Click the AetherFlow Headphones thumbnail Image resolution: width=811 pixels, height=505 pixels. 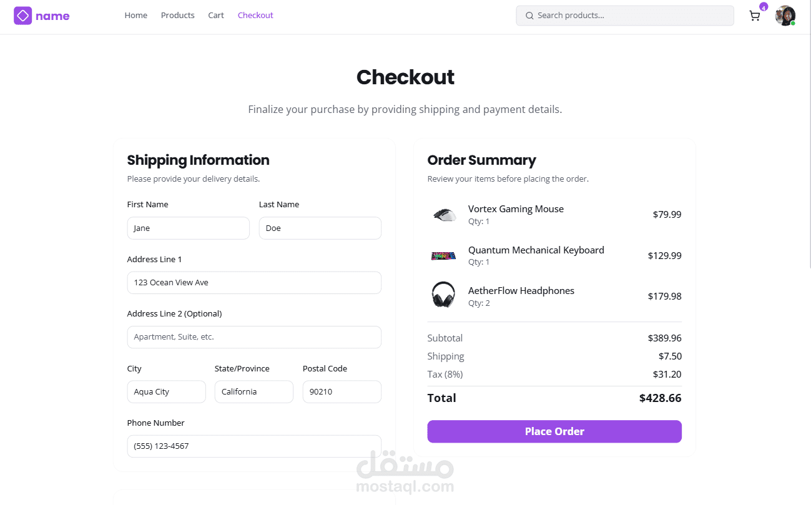[x=443, y=295]
